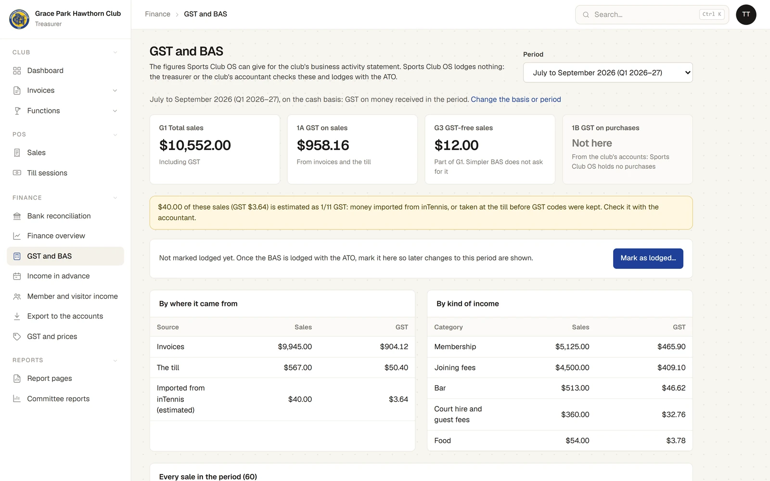Image resolution: width=770 pixels, height=481 pixels.
Task: Click the Functions wine glass icon
Action: pos(17,111)
